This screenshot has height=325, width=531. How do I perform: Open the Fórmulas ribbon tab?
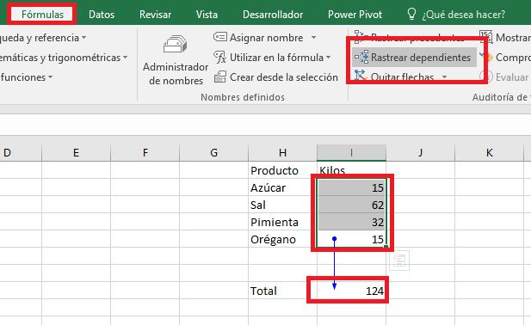click(x=42, y=15)
